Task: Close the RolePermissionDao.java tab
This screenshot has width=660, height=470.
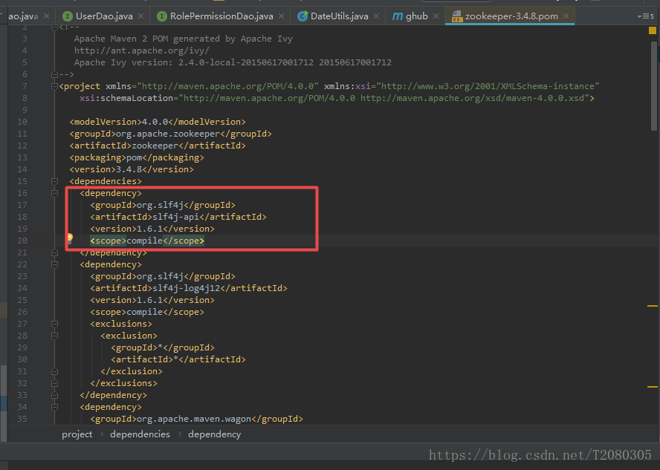Action: 281,16
